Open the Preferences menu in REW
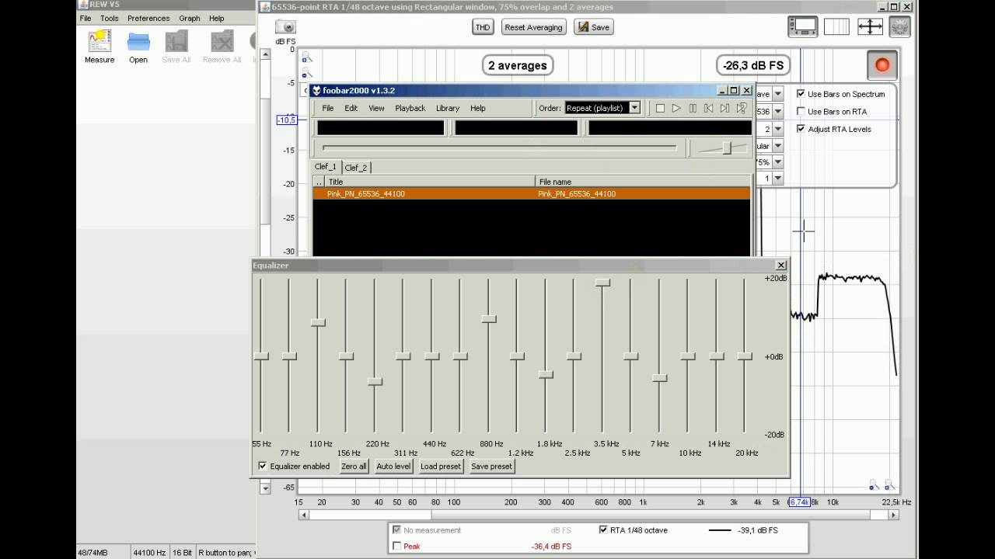The height and width of the screenshot is (559, 995). coord(148,18)
